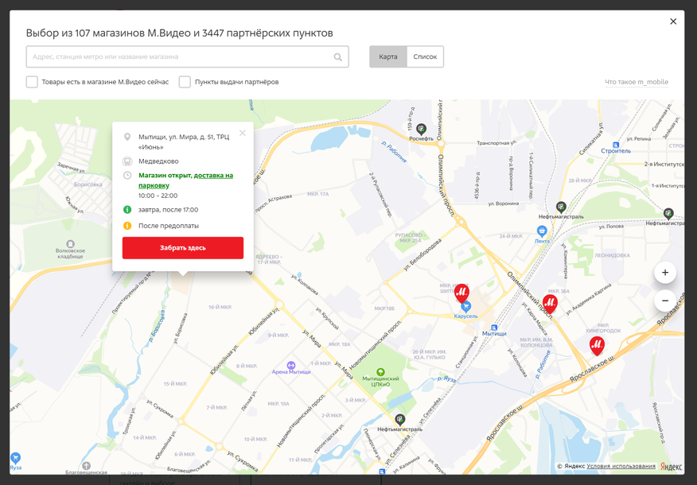
Task: Click the Карусель shopping cart marker
Action: [x=465, y=306]
